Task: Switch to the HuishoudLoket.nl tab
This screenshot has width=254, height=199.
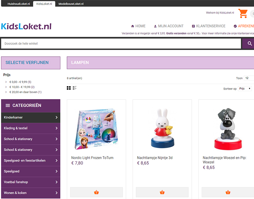Action: (x=19, y=4)
